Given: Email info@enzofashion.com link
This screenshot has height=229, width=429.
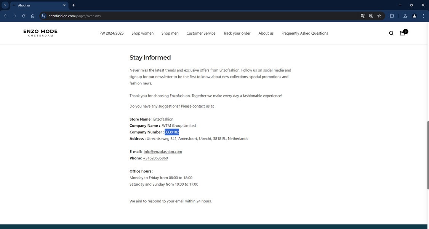Looking at the screenshot, I should point(163,151).
